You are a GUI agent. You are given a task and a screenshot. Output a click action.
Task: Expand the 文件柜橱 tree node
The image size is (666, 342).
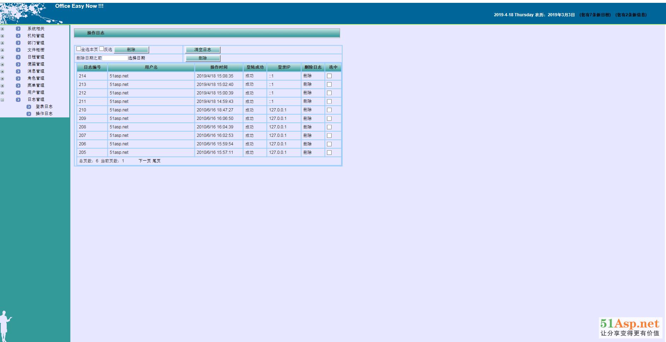tap(2, 50)
